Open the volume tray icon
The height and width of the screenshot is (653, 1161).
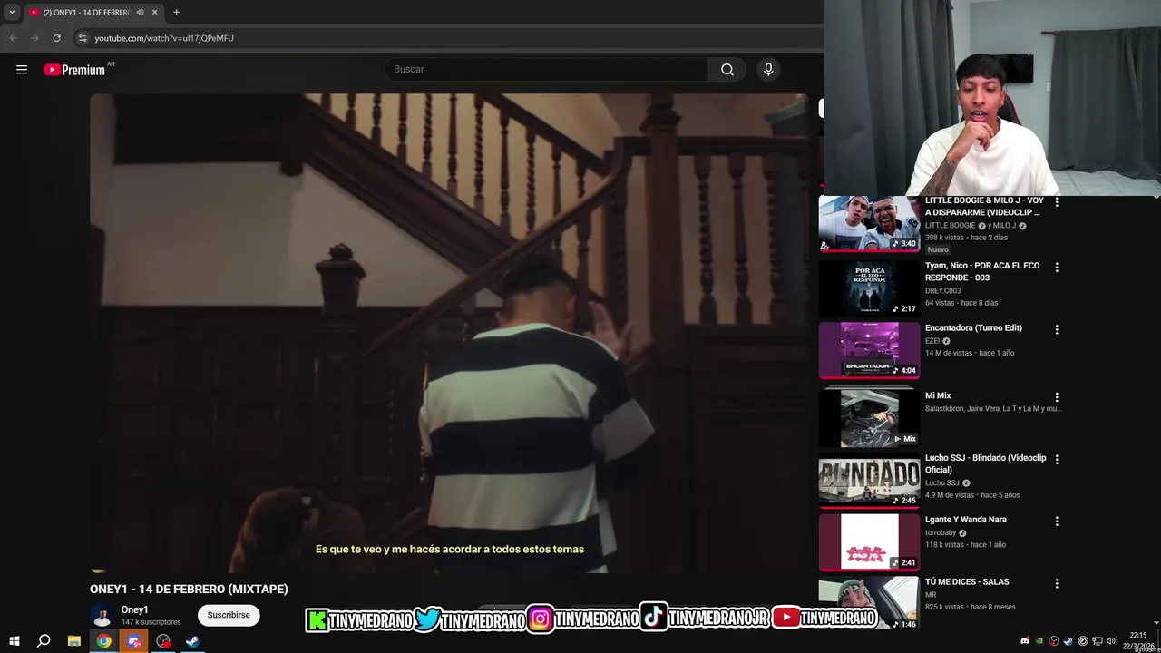[x=1111, y=641]
